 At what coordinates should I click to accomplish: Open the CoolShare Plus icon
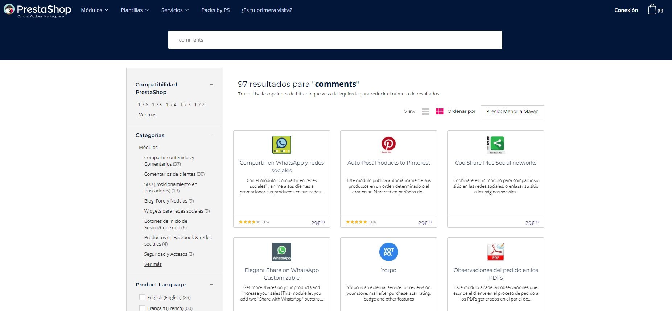coord(495,145)
